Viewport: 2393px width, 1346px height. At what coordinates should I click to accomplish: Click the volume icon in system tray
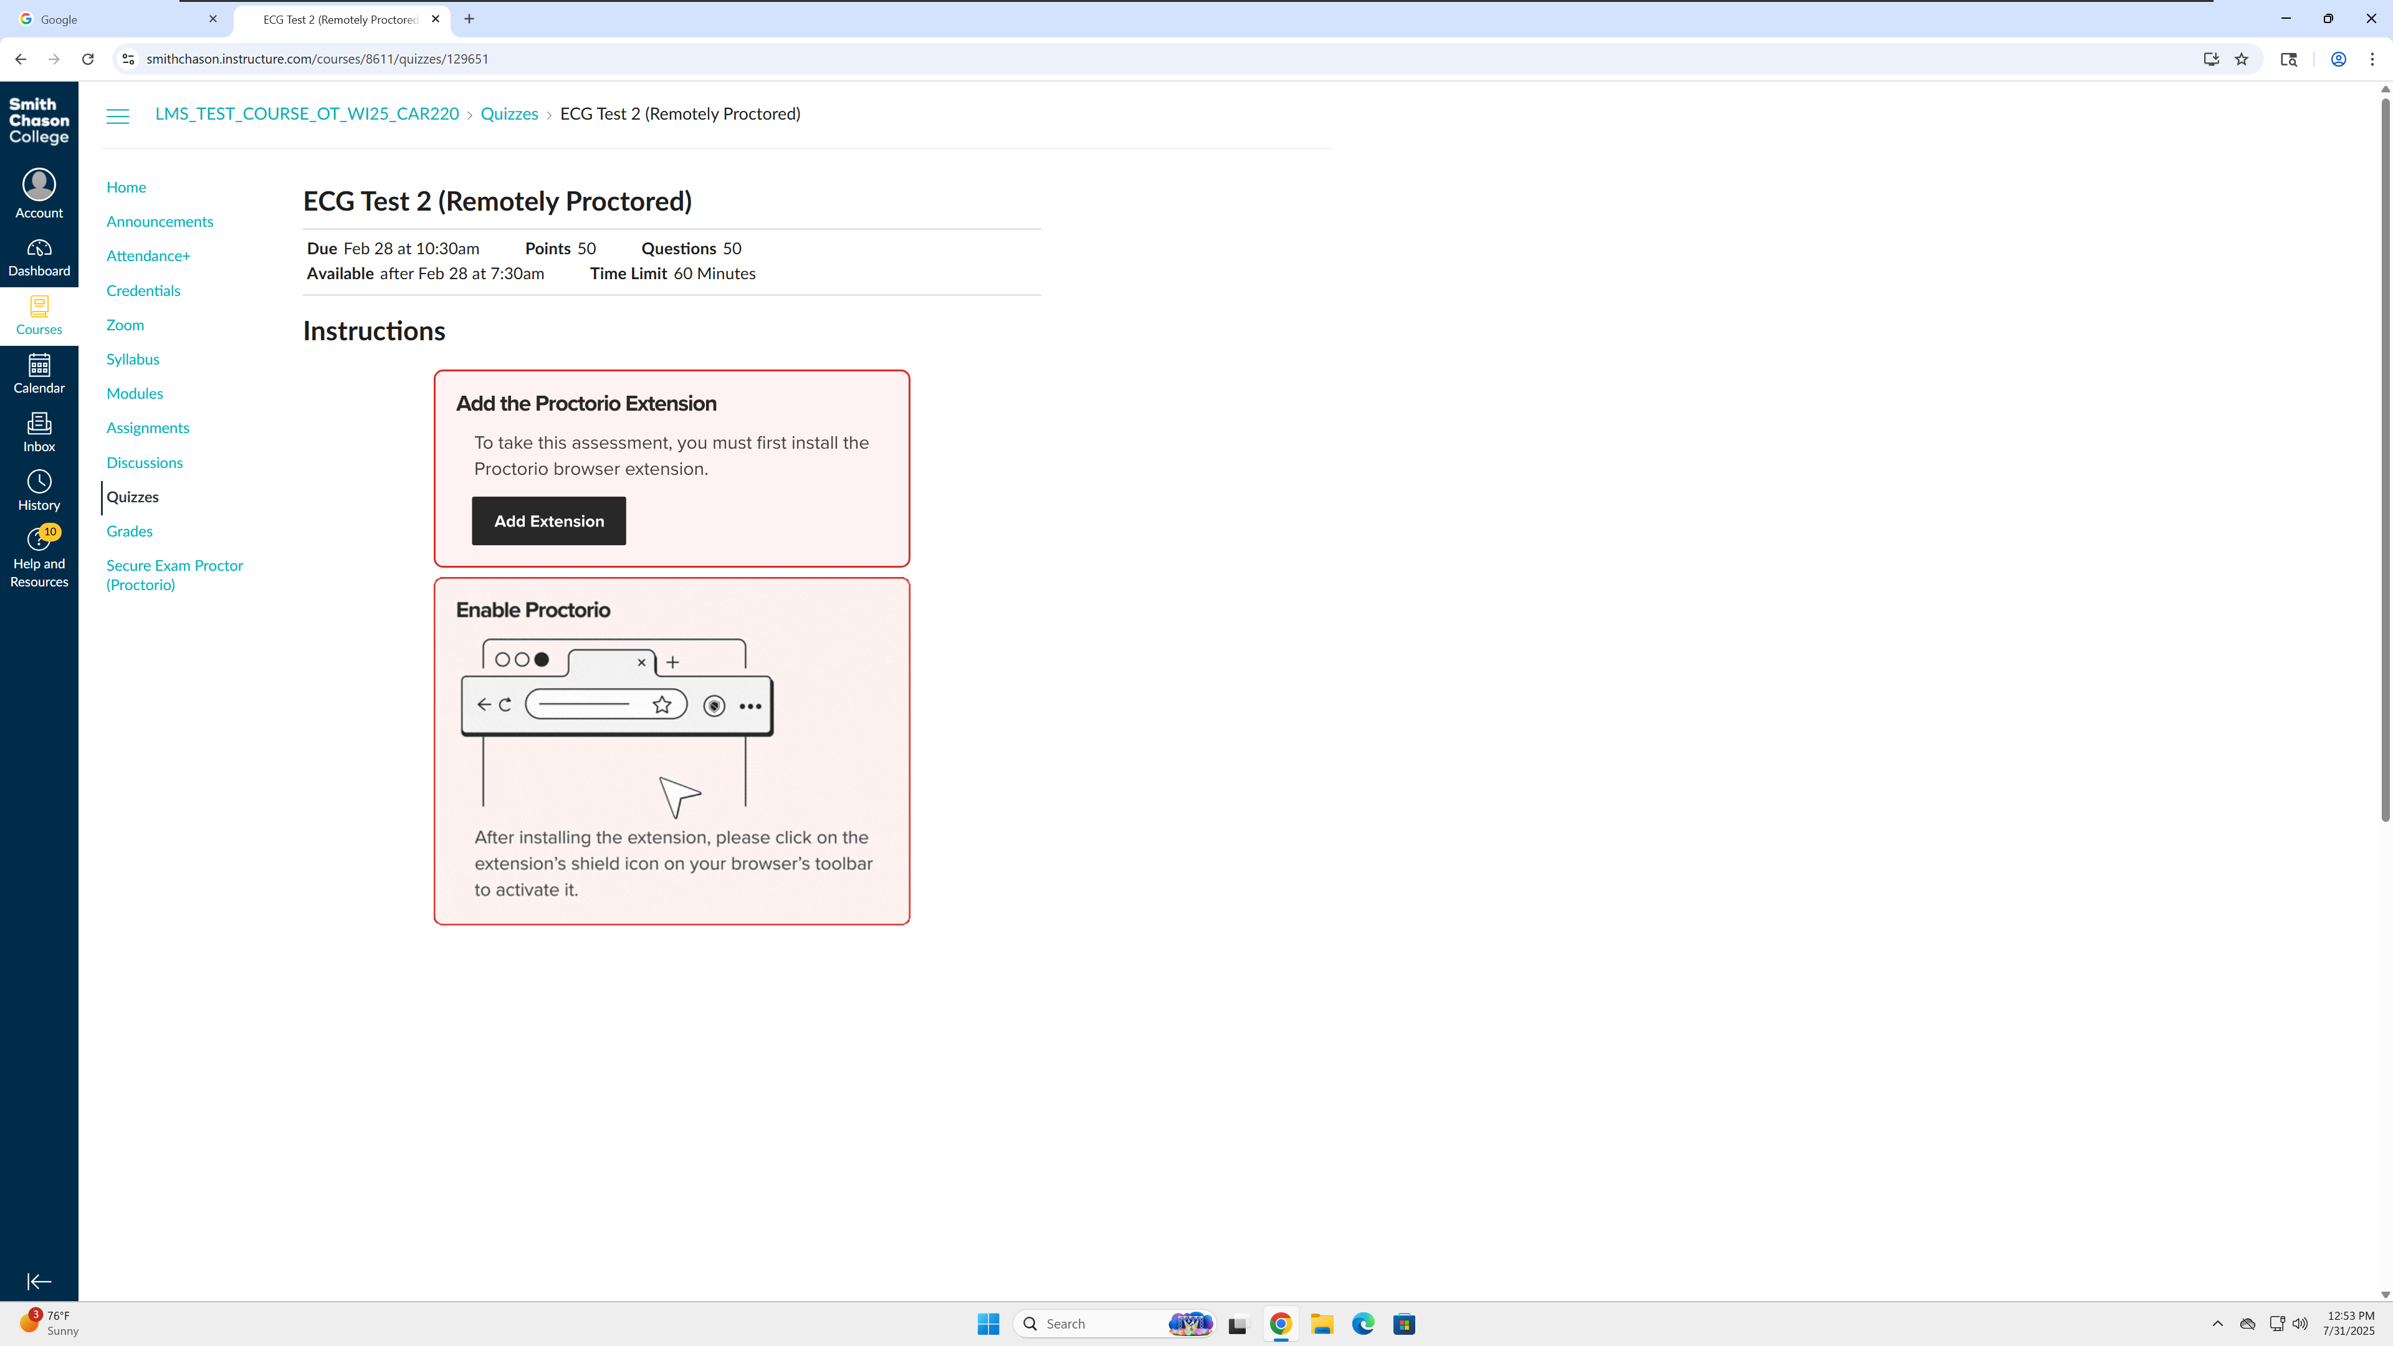(2300, 1324)
